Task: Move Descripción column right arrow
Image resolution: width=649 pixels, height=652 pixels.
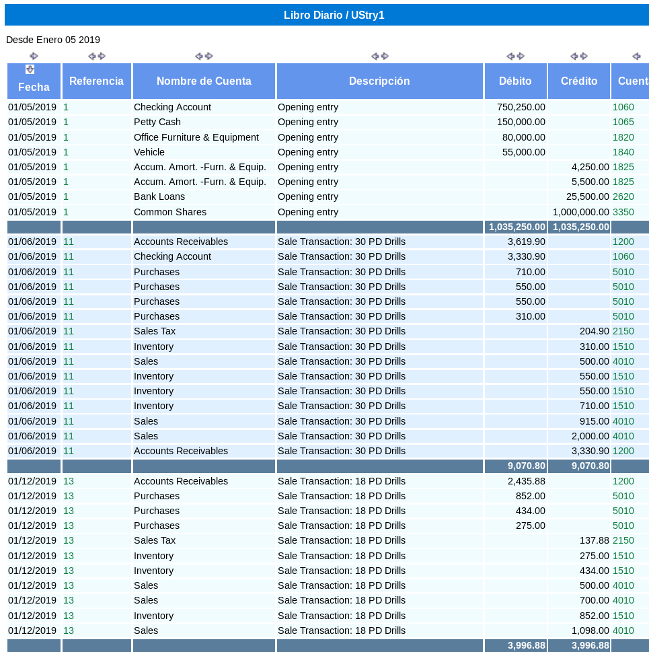Action: click(385, 56)
